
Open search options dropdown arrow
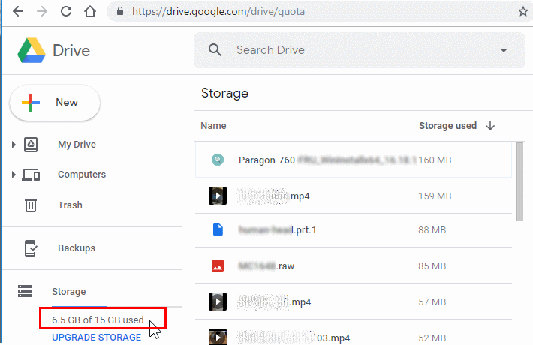coord(503,51)
